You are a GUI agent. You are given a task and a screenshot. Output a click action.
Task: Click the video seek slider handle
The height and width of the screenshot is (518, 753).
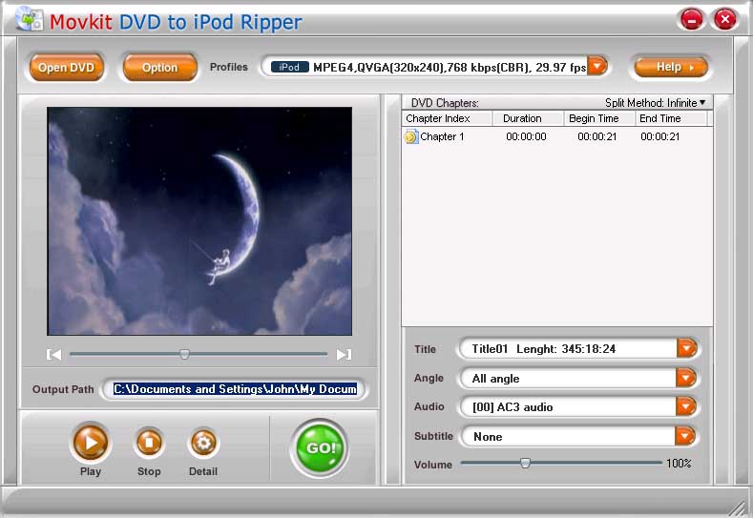pos(184,354)
